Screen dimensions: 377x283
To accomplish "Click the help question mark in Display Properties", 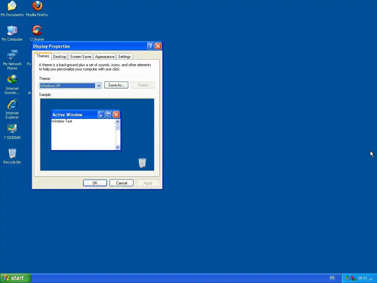I will 151,46.
